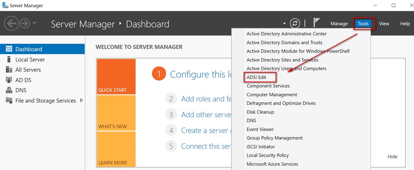Click the DNS role icon in sidebar
The height and width of the screenshot is (170, 414).
pyautogui.click(x=9, y=90)
